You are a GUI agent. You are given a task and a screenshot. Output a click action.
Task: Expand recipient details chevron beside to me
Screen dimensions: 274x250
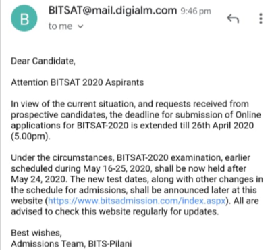tap(80, 26)
